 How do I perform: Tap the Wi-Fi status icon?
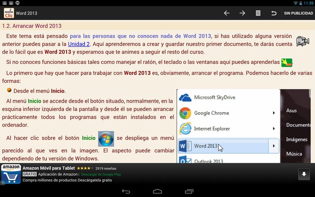pyautogui.click(x=296, y=3)
